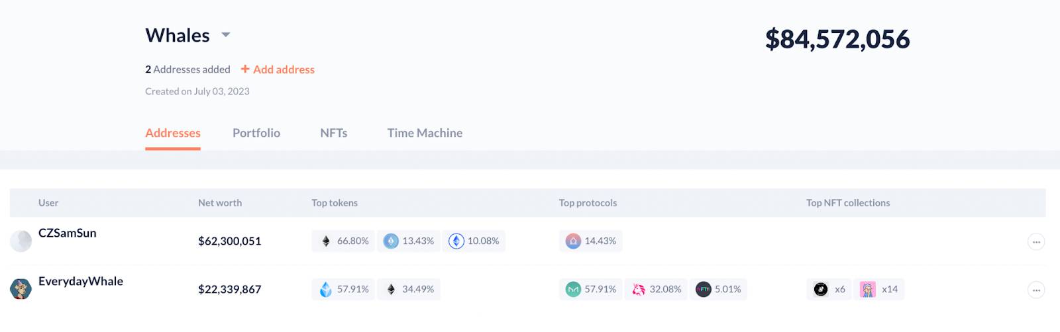Click CZSamSun's 66.80% Ethereum token chip

(343, 241)
